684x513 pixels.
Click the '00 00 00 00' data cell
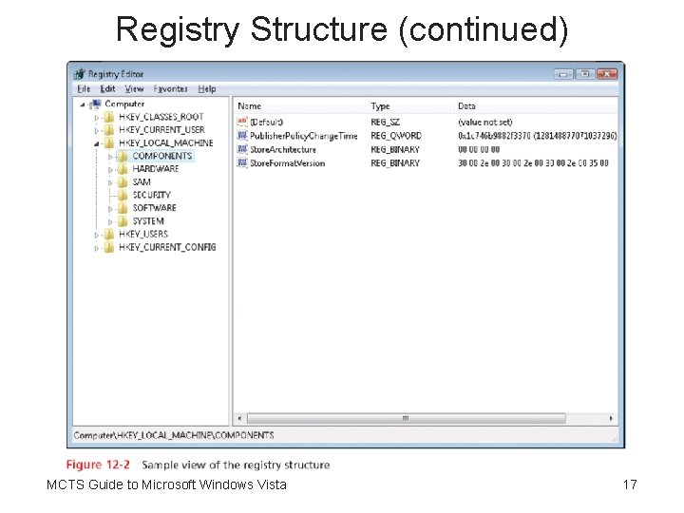click(479, 150)
